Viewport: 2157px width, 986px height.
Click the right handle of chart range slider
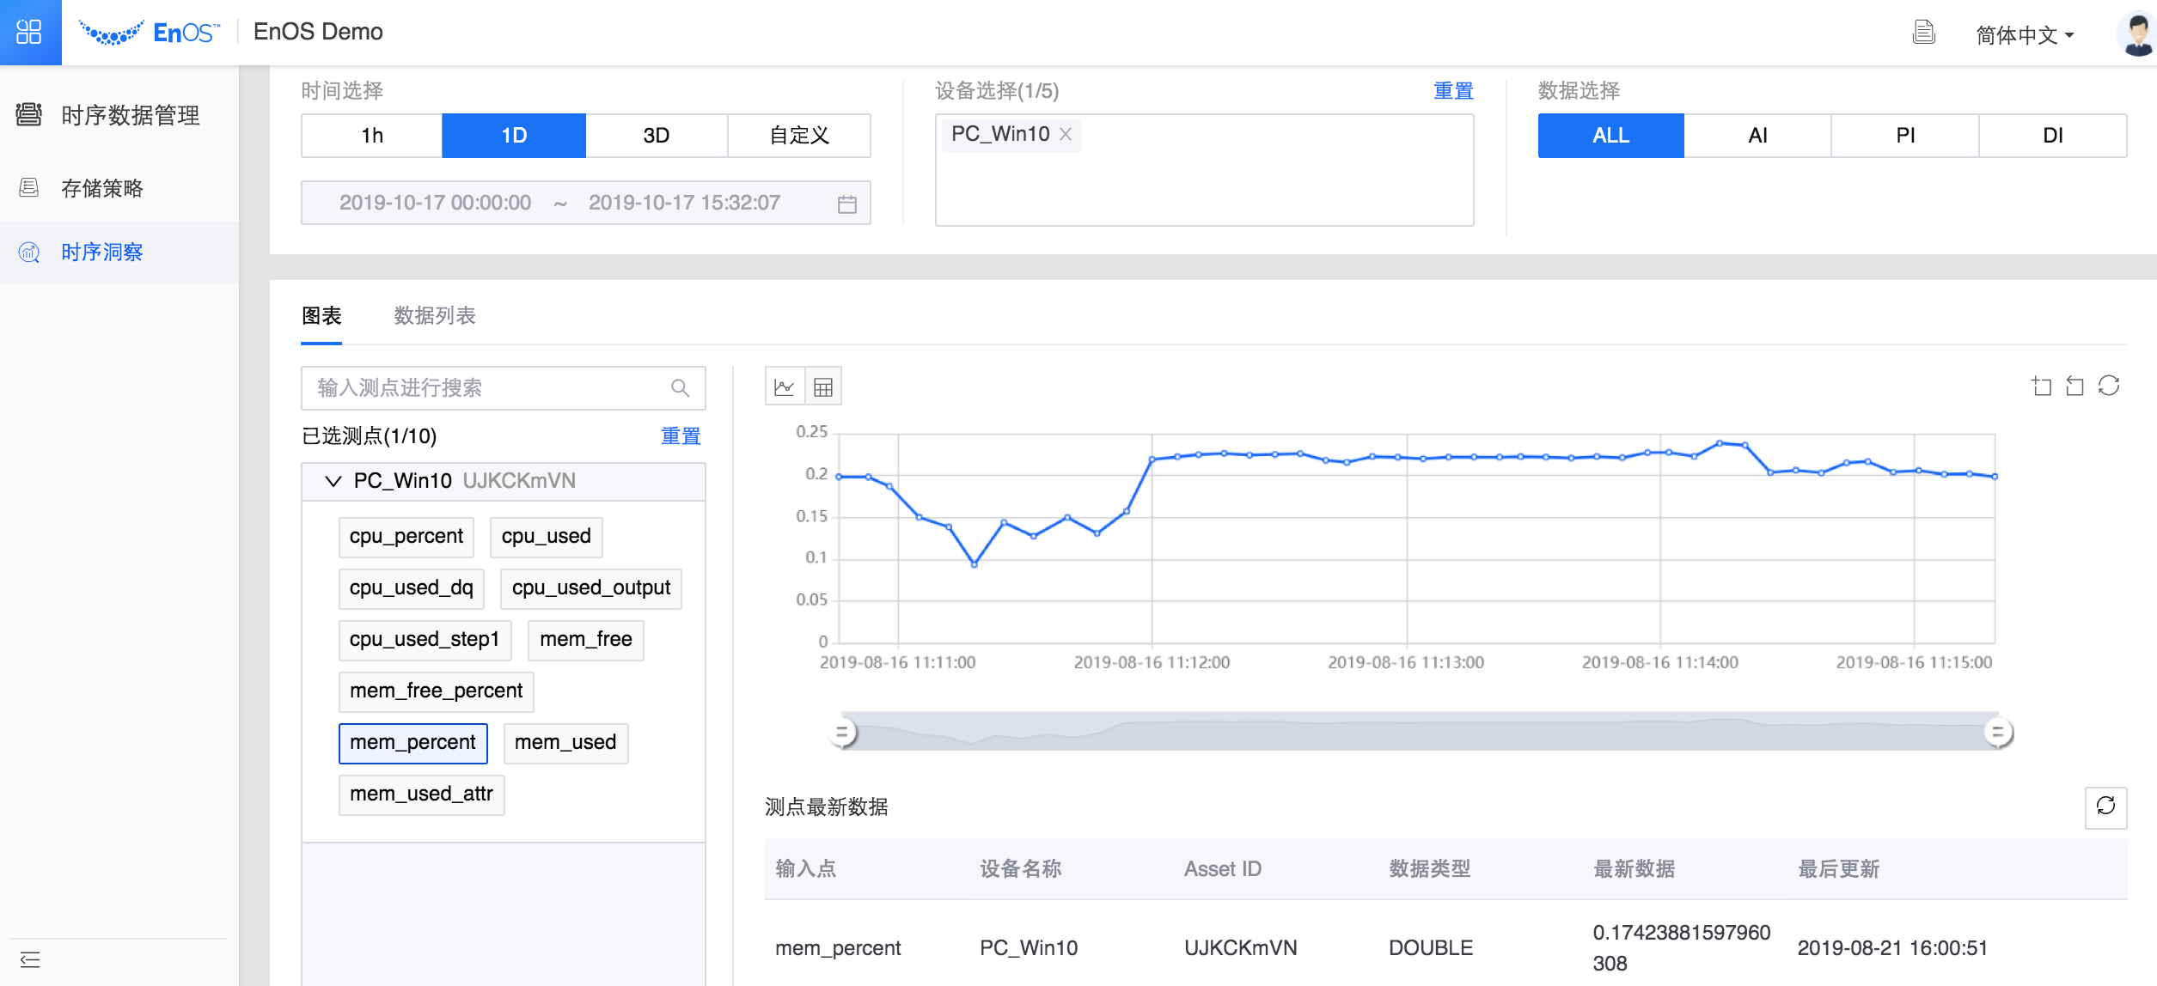[x=1998, y=733]
